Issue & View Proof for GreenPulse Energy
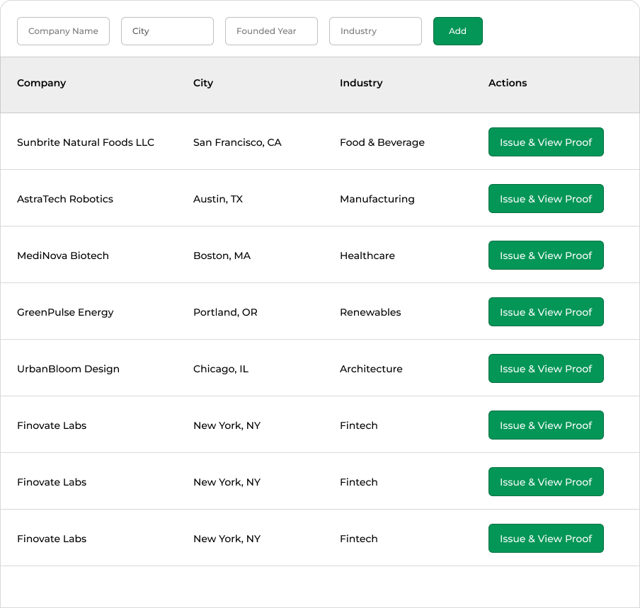Screen dimensions: 640x608 (x=545, y=312)
